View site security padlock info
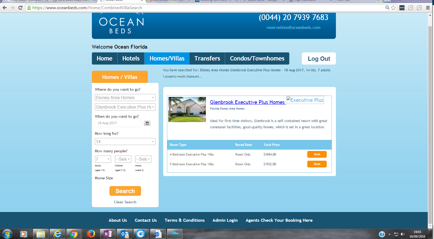The image size is (434, 239). pyautogui.click(x=29, y=8)
